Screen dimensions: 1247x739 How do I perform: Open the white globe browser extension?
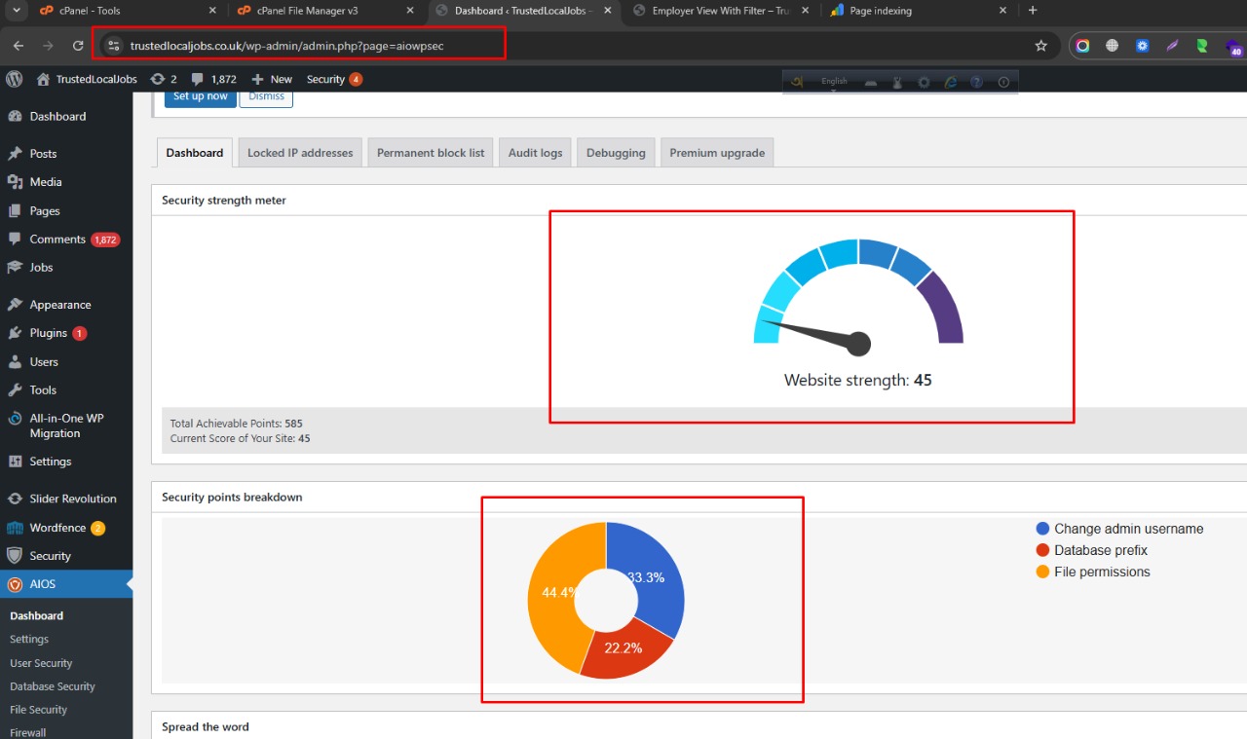[1112, 46]
